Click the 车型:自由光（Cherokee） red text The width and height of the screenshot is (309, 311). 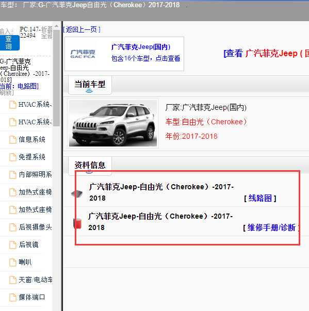click(206, 122)
